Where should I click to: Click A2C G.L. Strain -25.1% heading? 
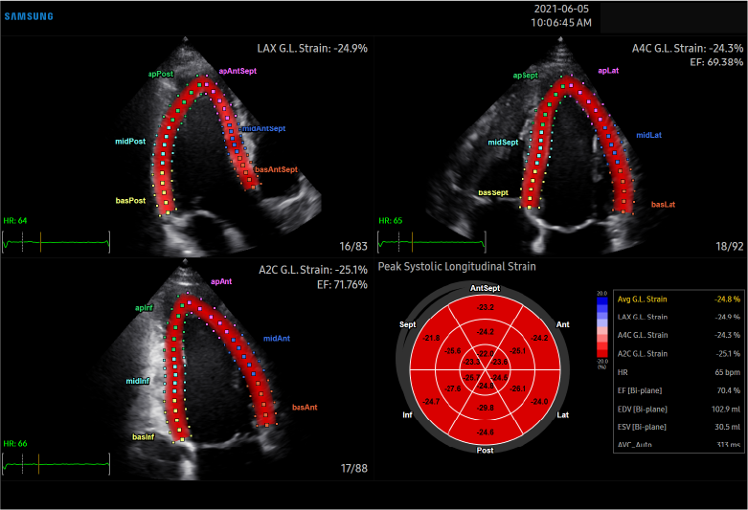[x=313, y=270]
